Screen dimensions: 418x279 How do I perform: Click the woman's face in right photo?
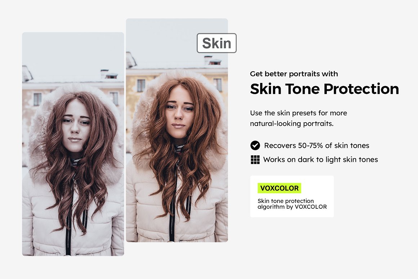click(x=179, y=112)
